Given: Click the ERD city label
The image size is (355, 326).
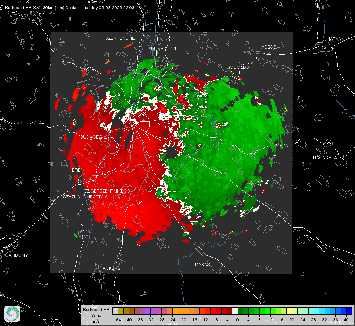Looking at the screenshot, I should (x=76, y=170).
